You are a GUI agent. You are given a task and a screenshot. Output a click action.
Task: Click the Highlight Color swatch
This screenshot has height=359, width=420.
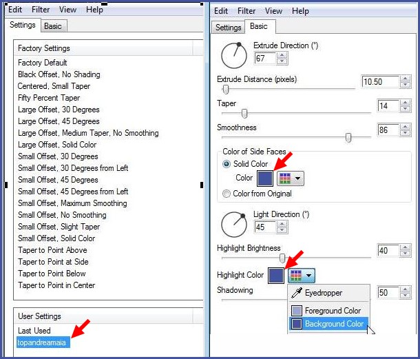[275, 276]
